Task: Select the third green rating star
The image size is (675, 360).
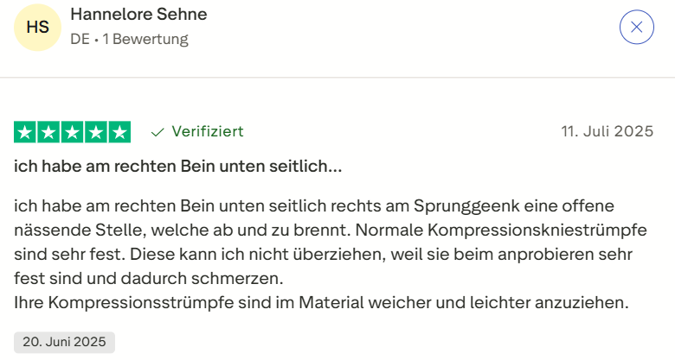Action: (x=73, y=132)
